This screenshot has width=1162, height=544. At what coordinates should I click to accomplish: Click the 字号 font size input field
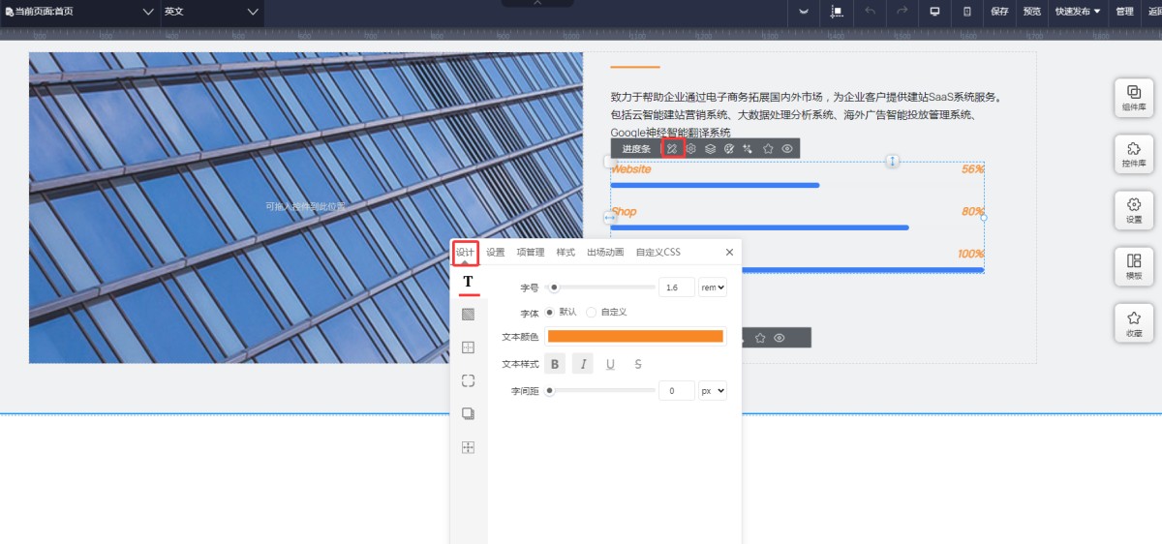676,287
